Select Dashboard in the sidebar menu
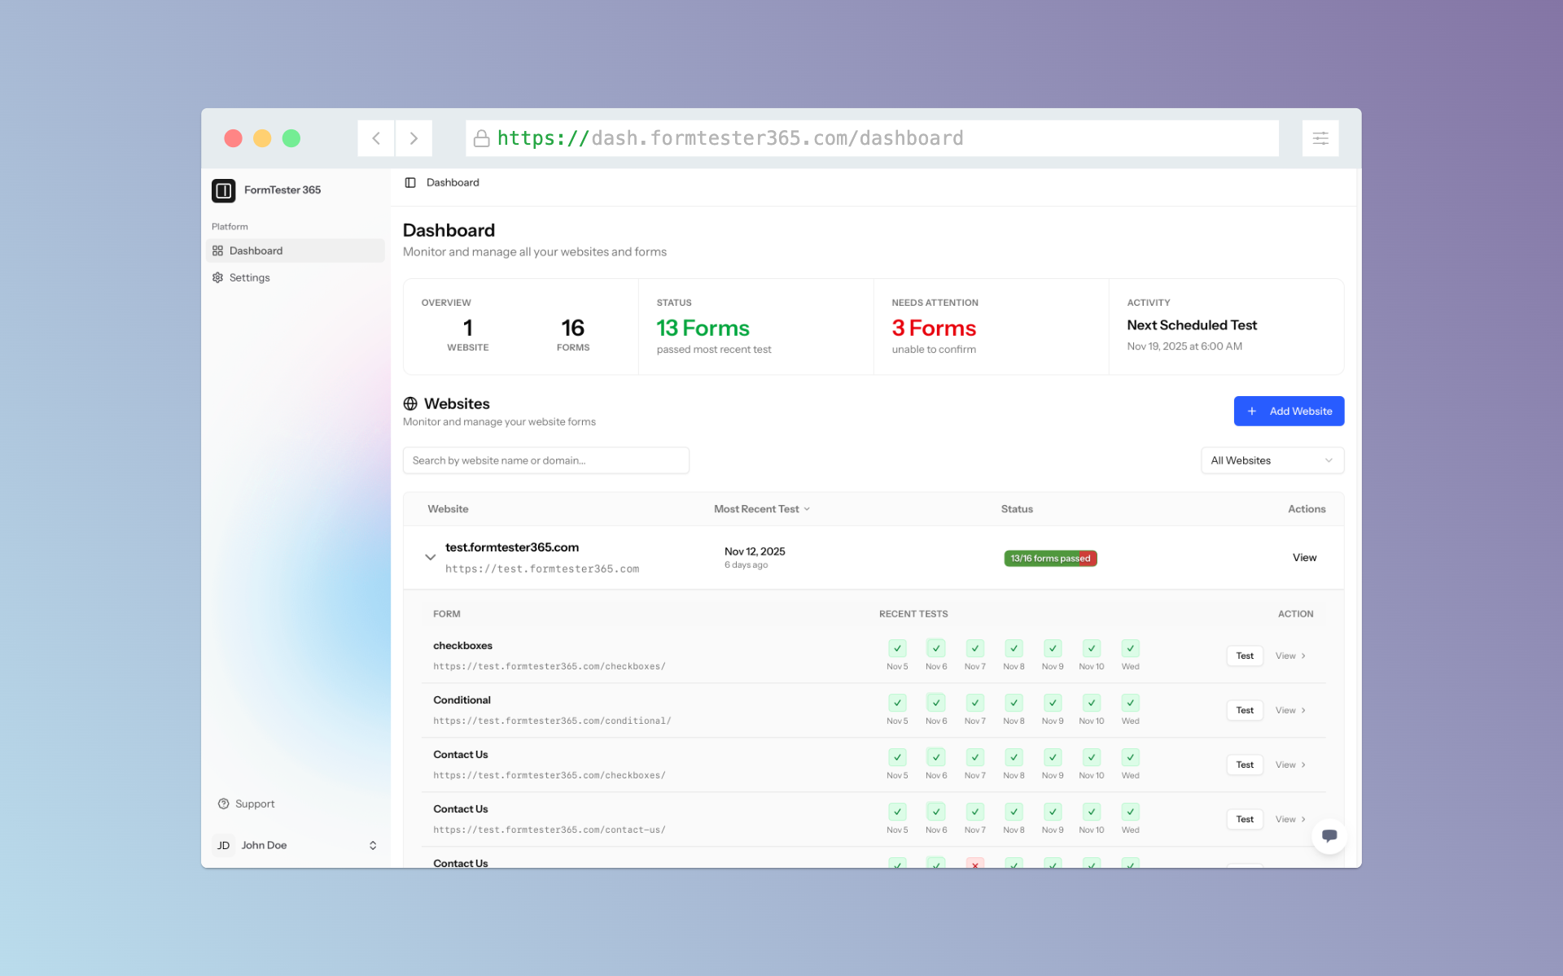This screenshot has height=976, width=1563. [x=256, y=251]
